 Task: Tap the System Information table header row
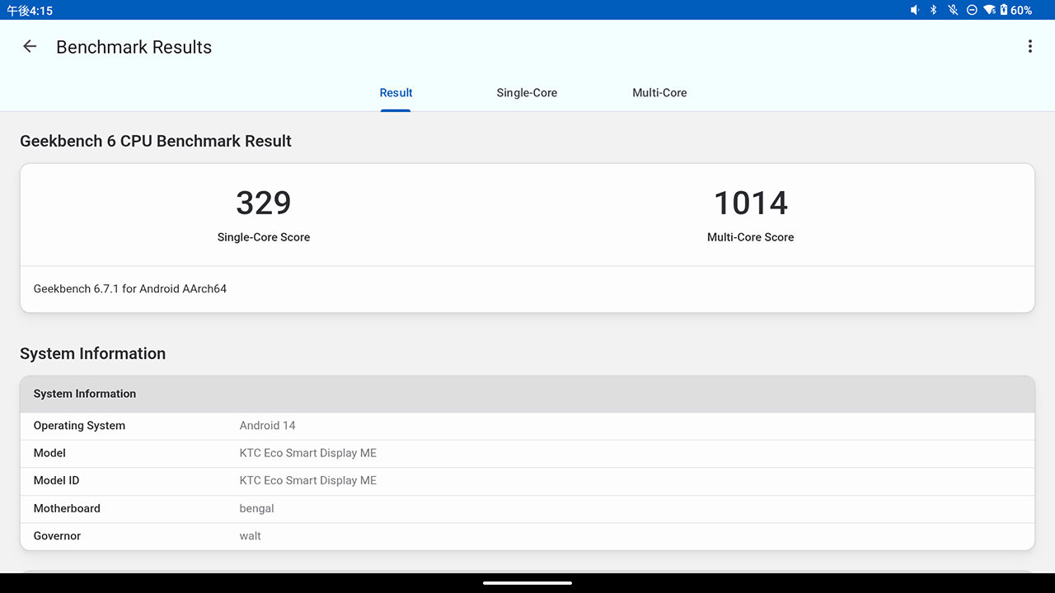click(527, 394)
